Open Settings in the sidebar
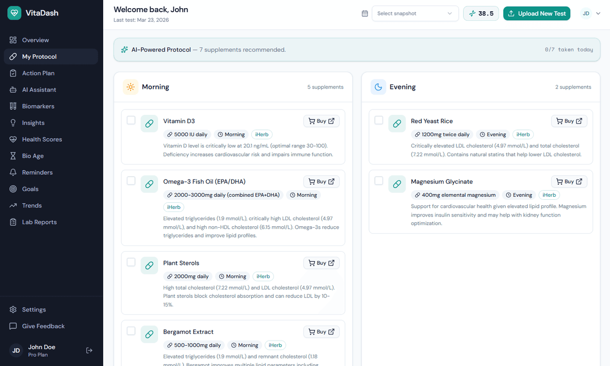This screenshot has width=610, height=366. [x=34, y=310]
